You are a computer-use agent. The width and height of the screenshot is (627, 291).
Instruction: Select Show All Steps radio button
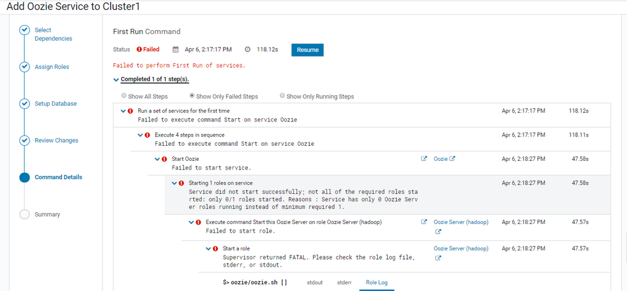(124, 96)
